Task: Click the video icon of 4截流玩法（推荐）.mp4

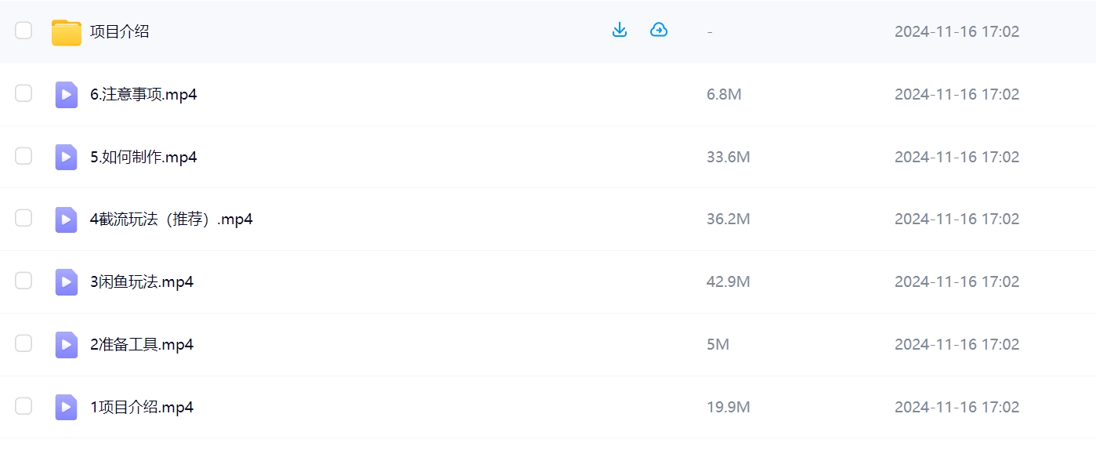Action: (x=67, y=220)
